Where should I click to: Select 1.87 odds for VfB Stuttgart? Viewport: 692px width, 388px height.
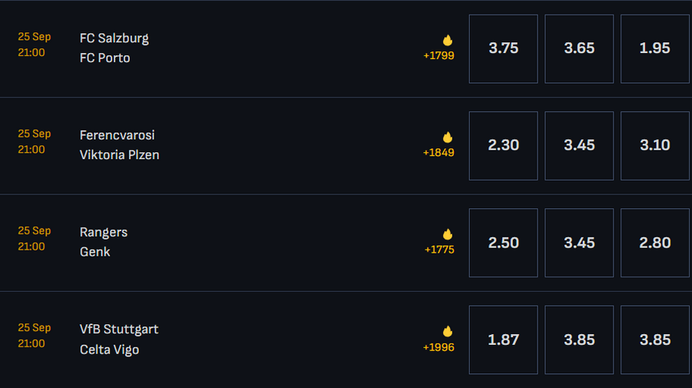click(x=503, y=340)
